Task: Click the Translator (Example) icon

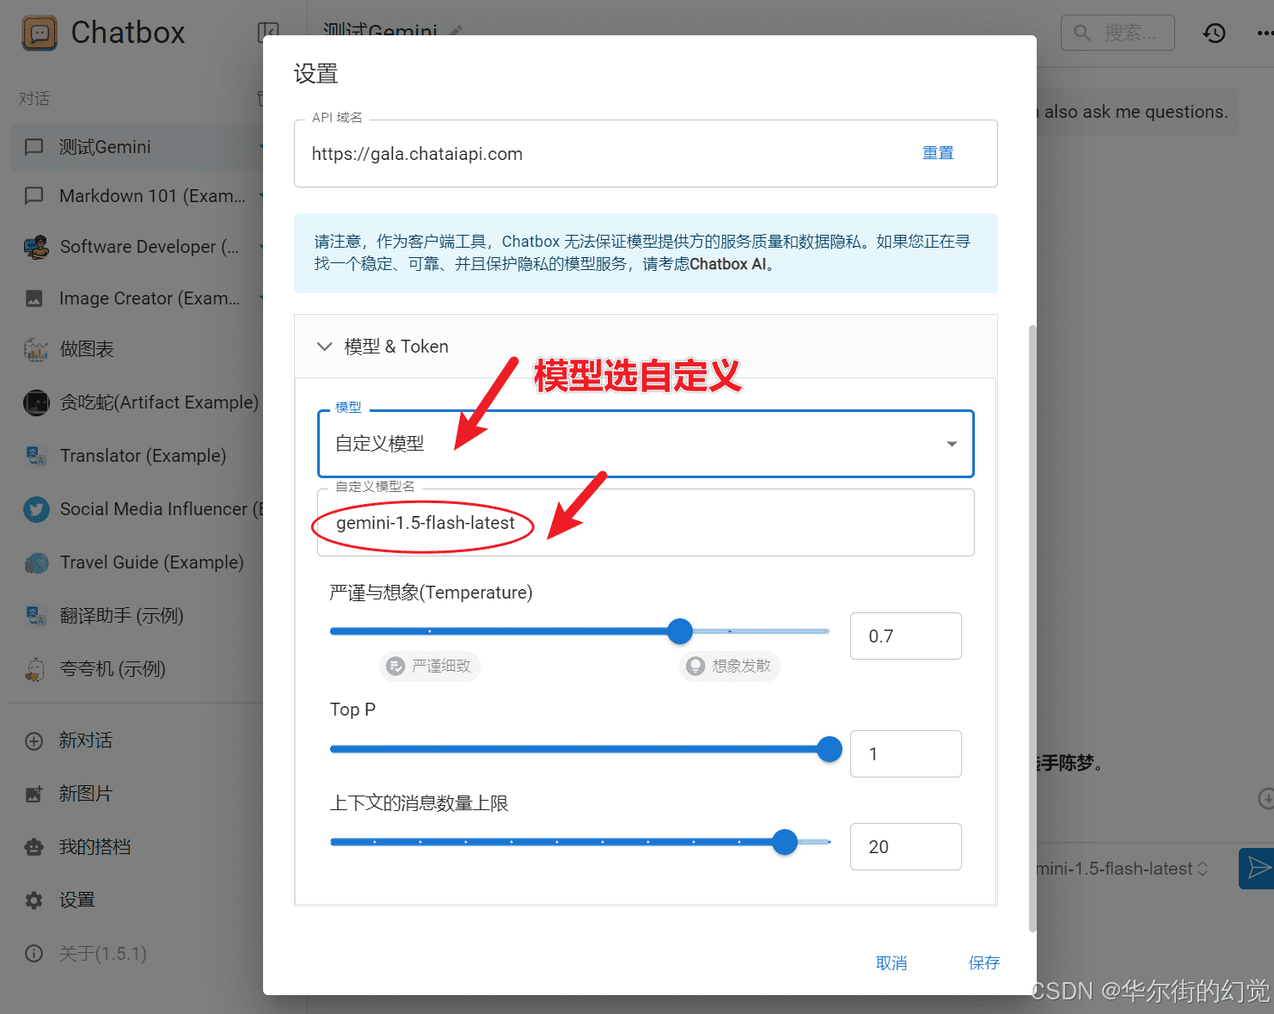Action: tap(35, 456)
